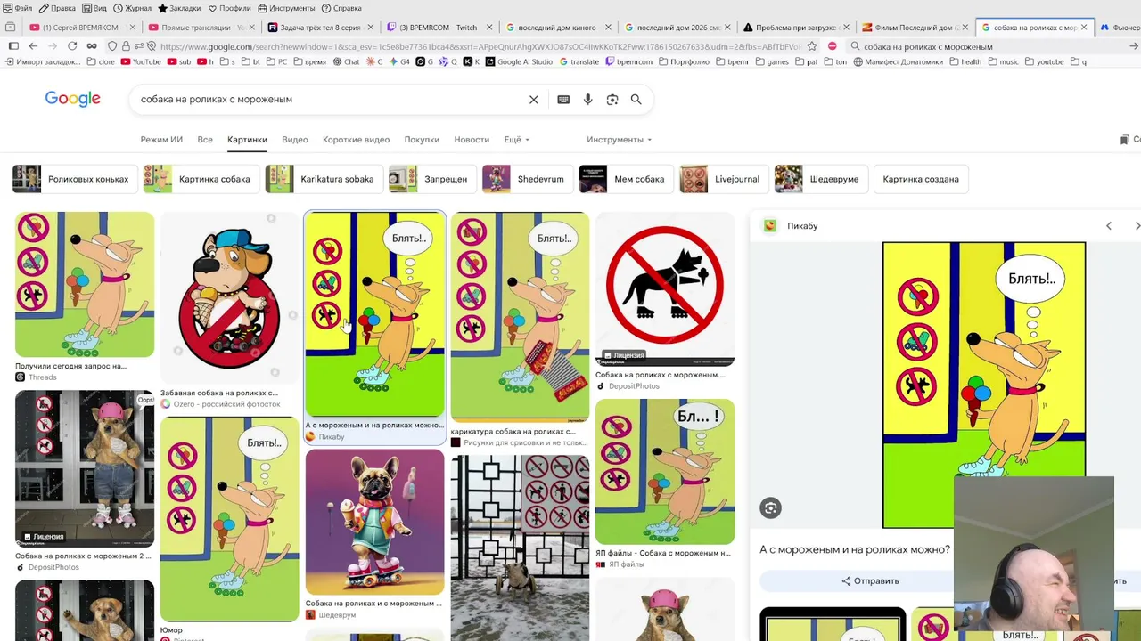
Task: Filter images by Karikatura sobaka chip
Action: coord(324,179)
